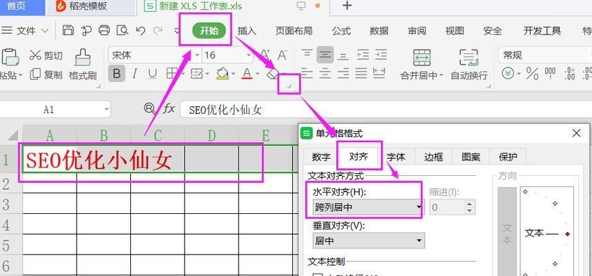Switch to the Page Layout (页面布局) tab
592x276 pixels.
[294, 31]
